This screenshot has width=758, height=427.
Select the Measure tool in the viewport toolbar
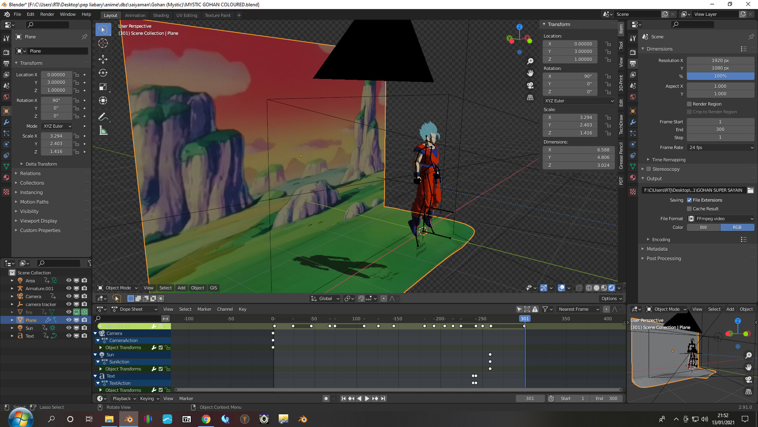(103, 130)
